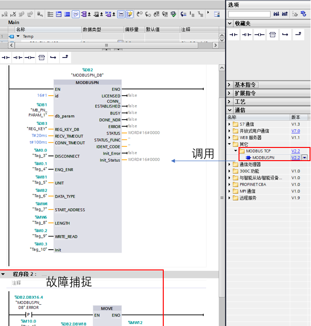
Task: Click open branch icon in editor favorites bar
Action: pos(53,57)
